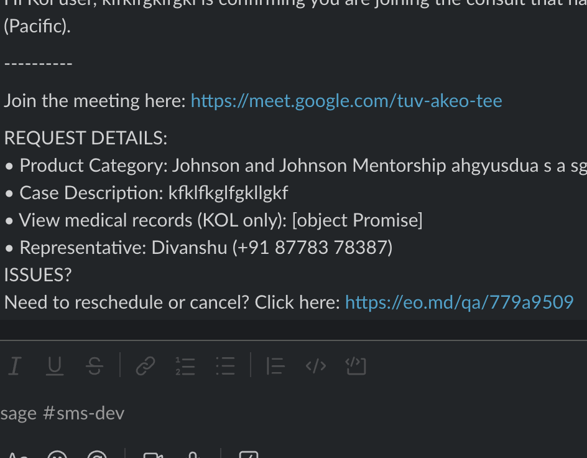Apply strikethrough formatting

coord(95,366)
